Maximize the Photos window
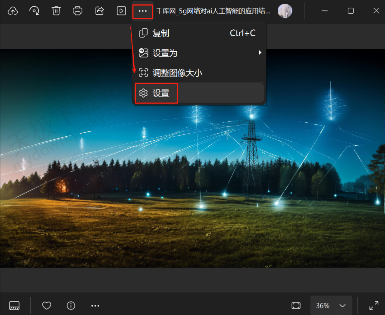Image resolution: width=385 pixels, height=315 pixels. pos(351,11)
